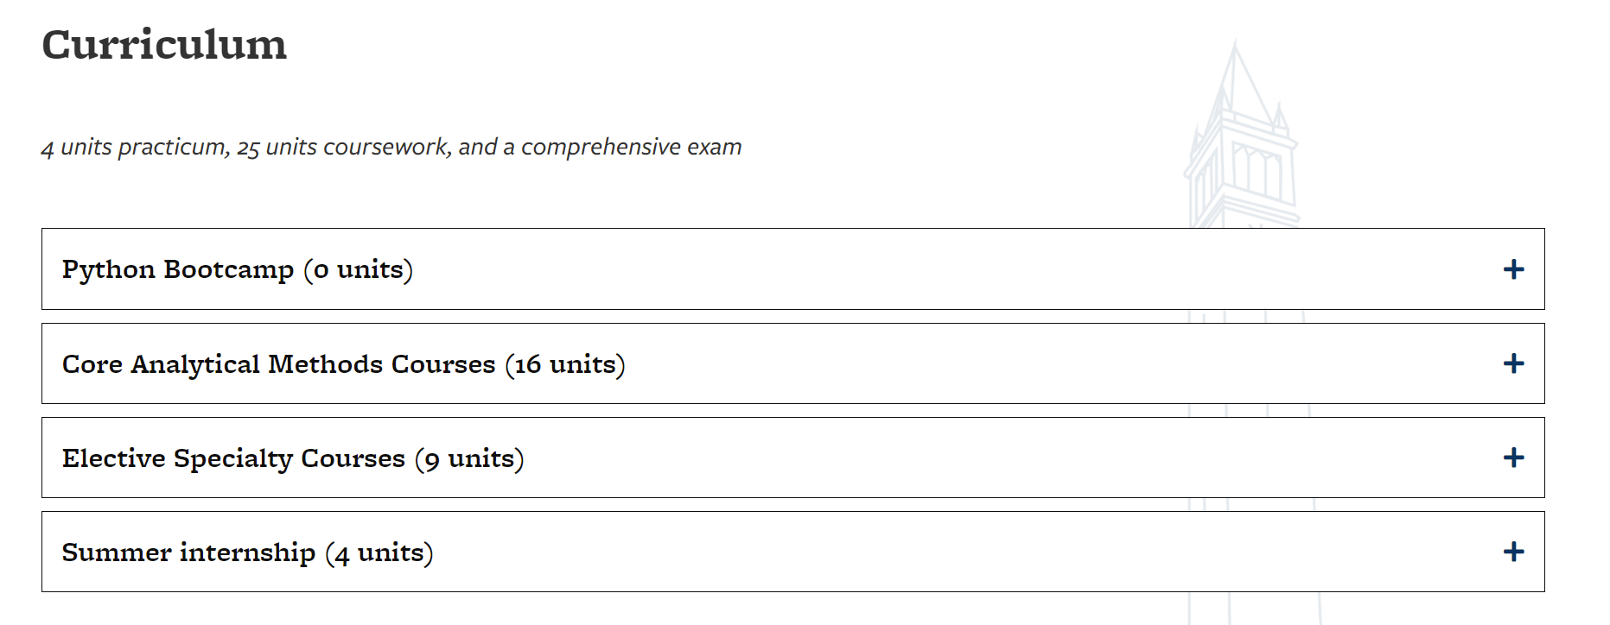1610x625 pixels.
Task: Click the word "Elective" in third accordion
Action: 113,458
